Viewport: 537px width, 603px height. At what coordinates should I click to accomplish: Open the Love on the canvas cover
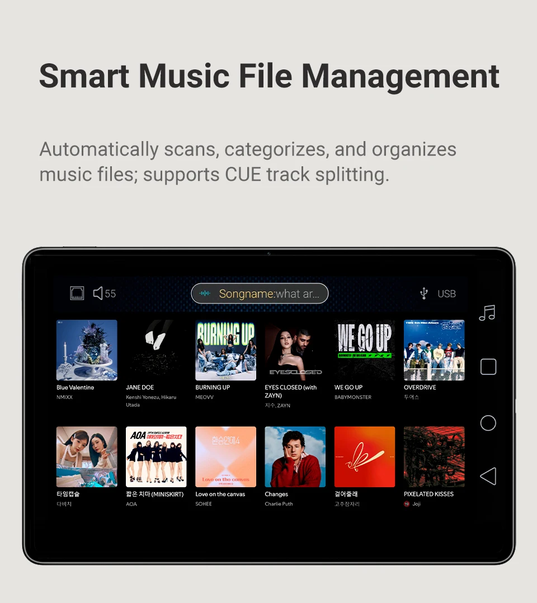[225, 456]
